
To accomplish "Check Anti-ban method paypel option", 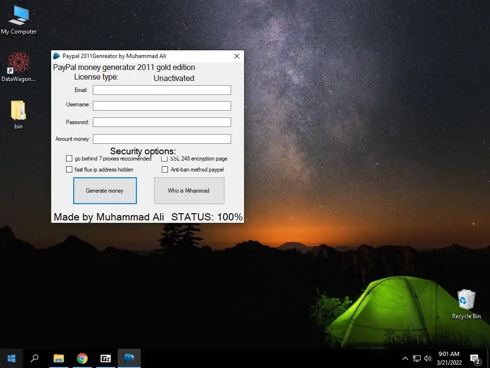I will (x=165, y=169).
